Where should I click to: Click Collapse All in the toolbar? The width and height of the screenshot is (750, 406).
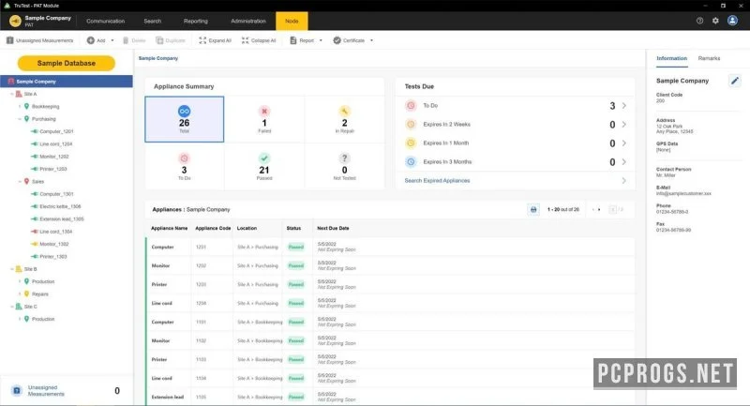pos(259,40)
